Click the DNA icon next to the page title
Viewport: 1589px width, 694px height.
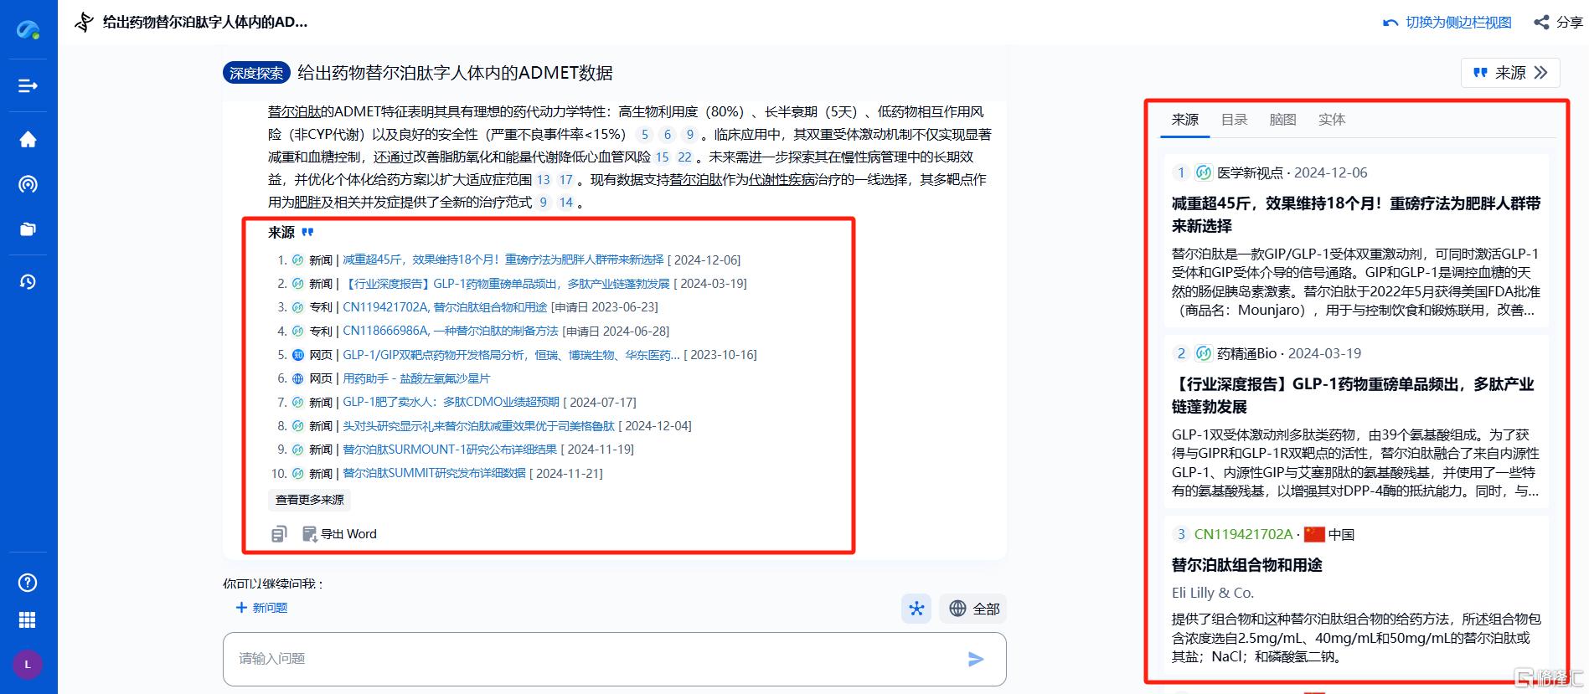[x=84, y=22]
